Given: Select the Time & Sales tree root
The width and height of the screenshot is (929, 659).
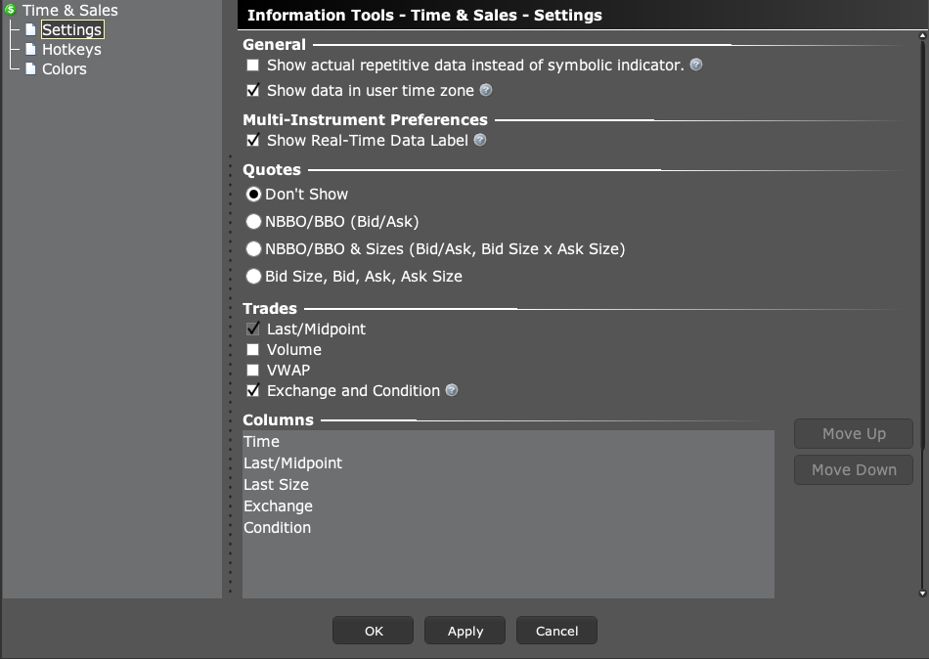Looking at the screenshot, I should point(69,10).
